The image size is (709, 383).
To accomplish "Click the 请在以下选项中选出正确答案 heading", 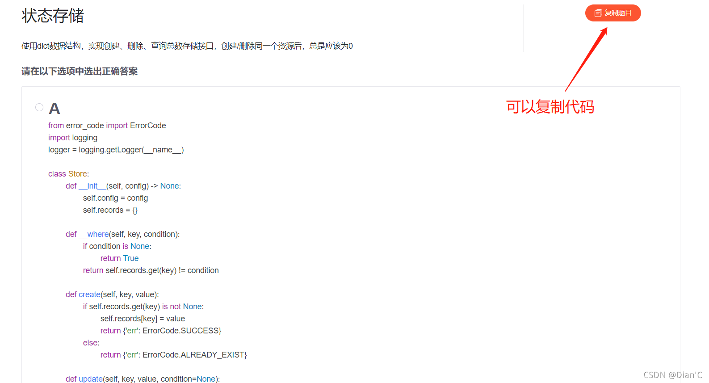I will pos(80,71).
